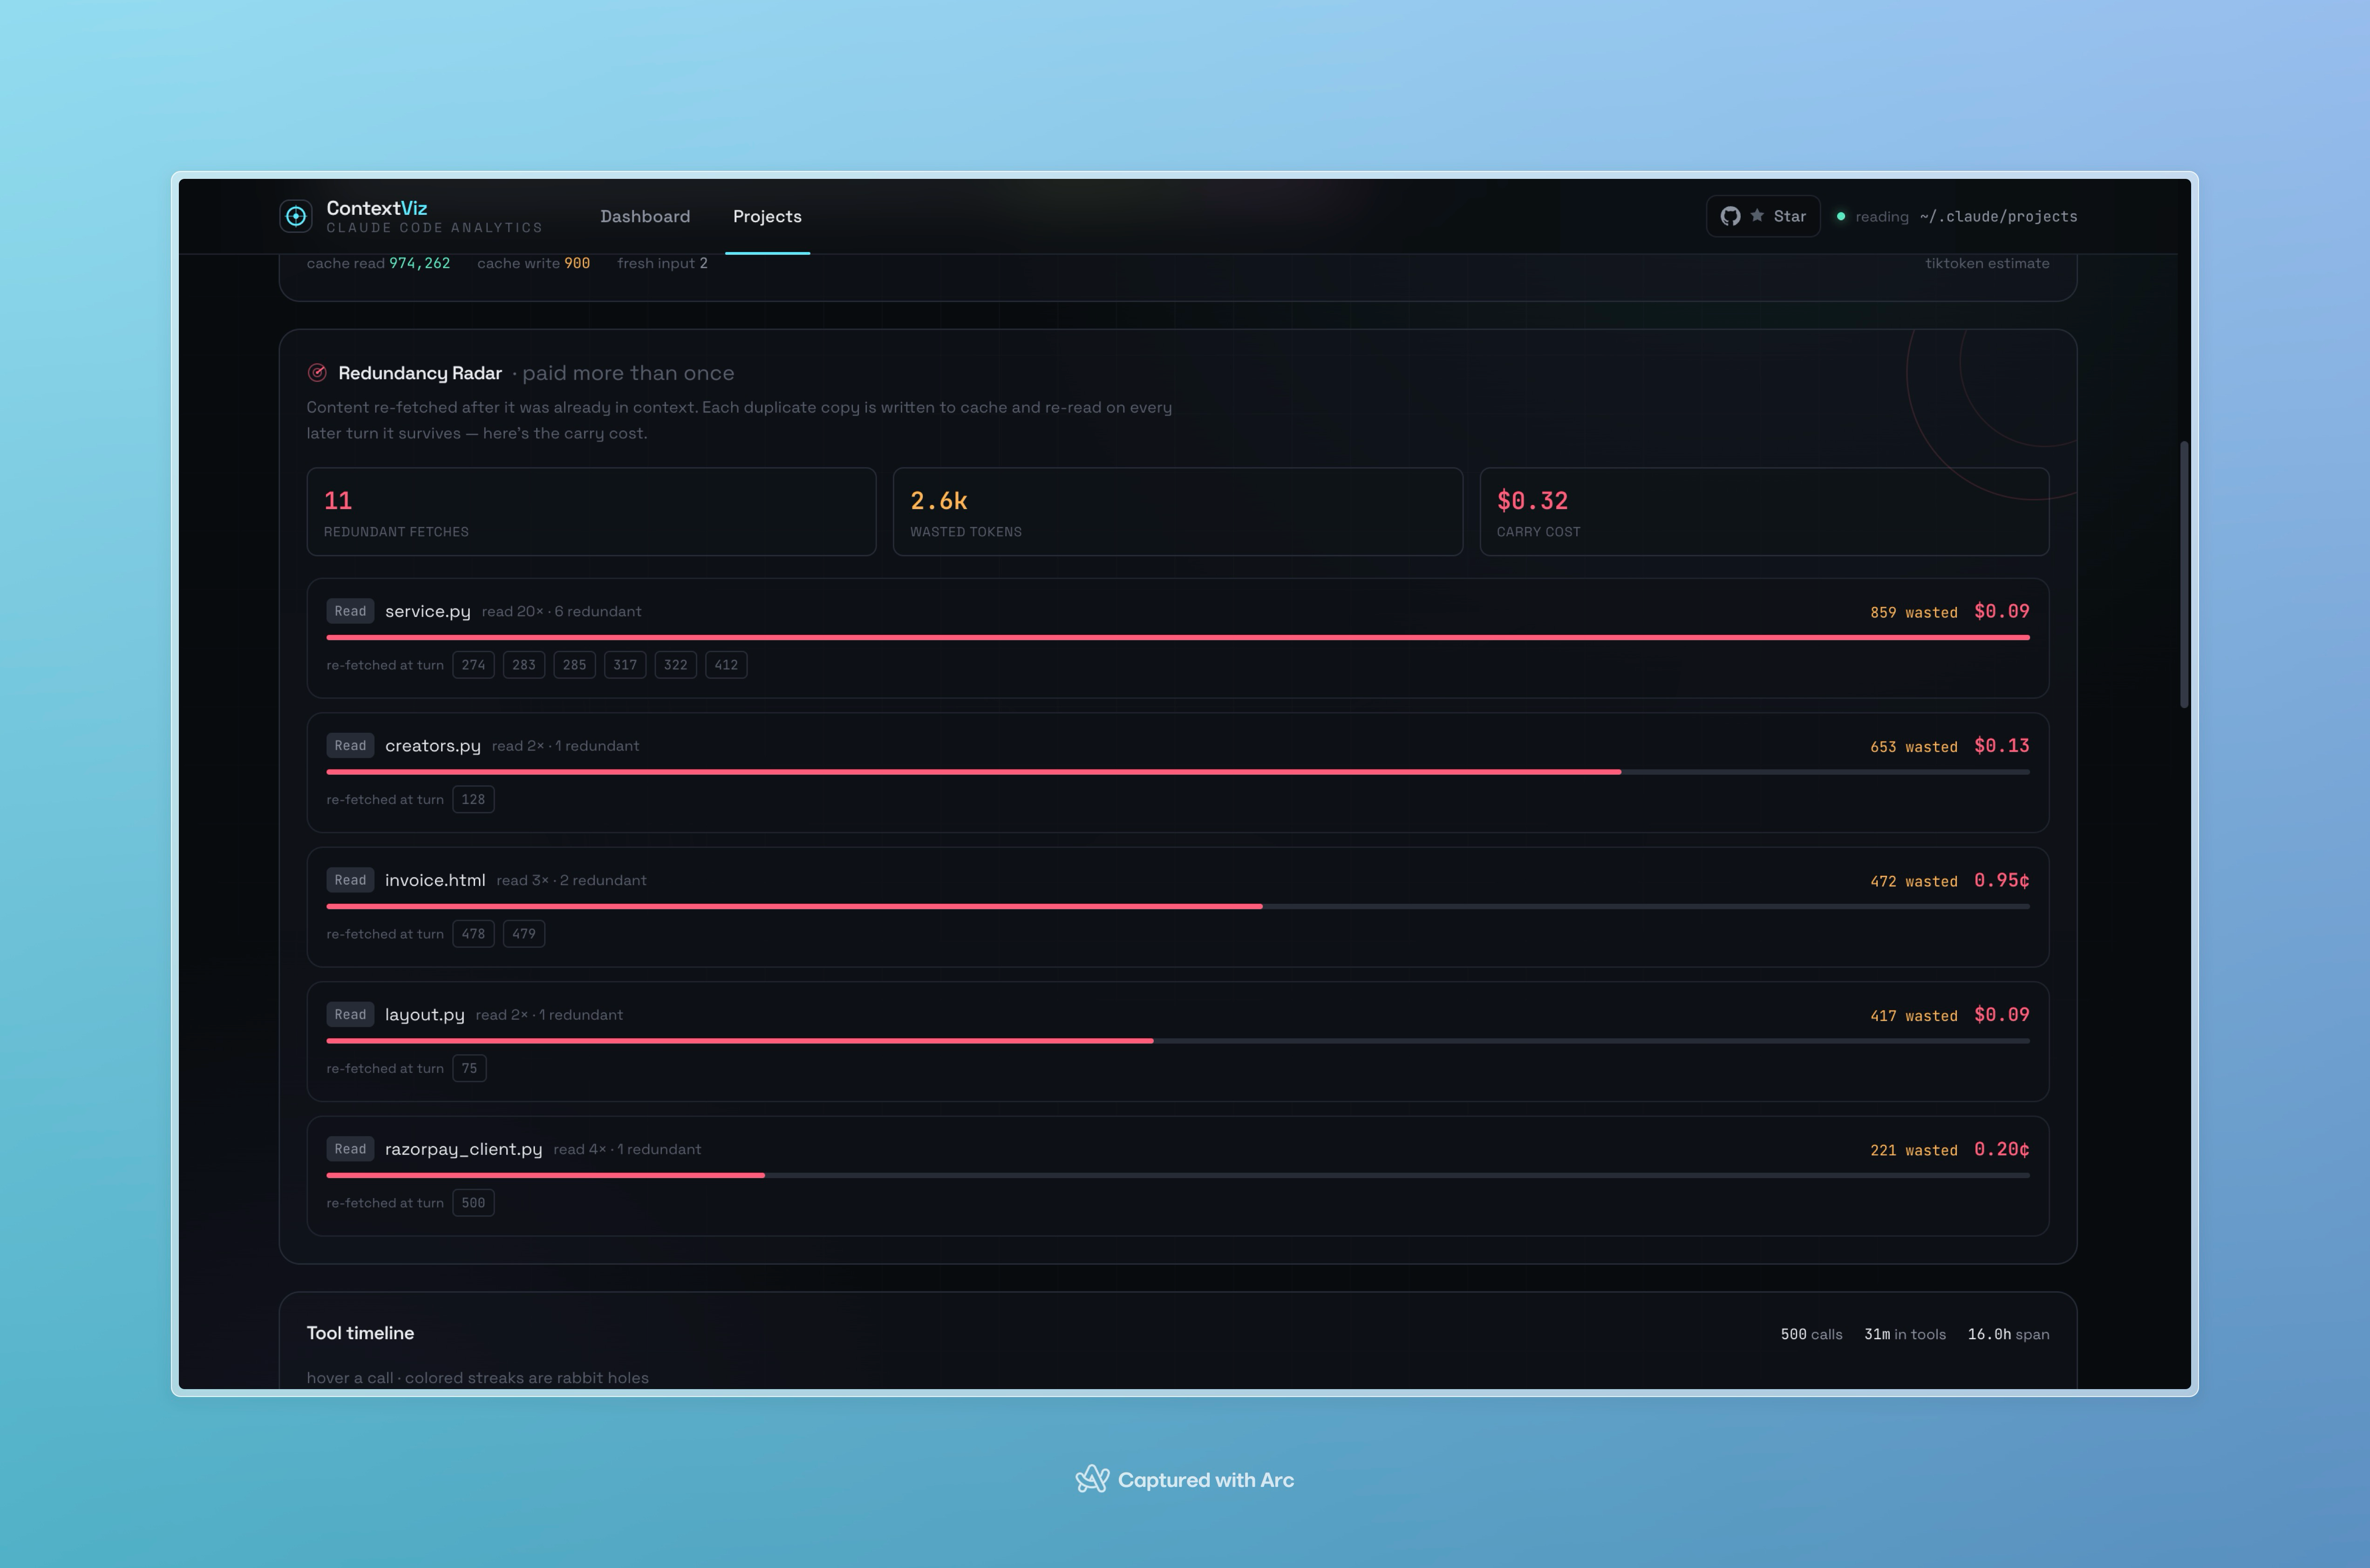2370x1568 pixels.
Task: Open the ~/.claude/projects path
Action: (x=1998, y=216)
